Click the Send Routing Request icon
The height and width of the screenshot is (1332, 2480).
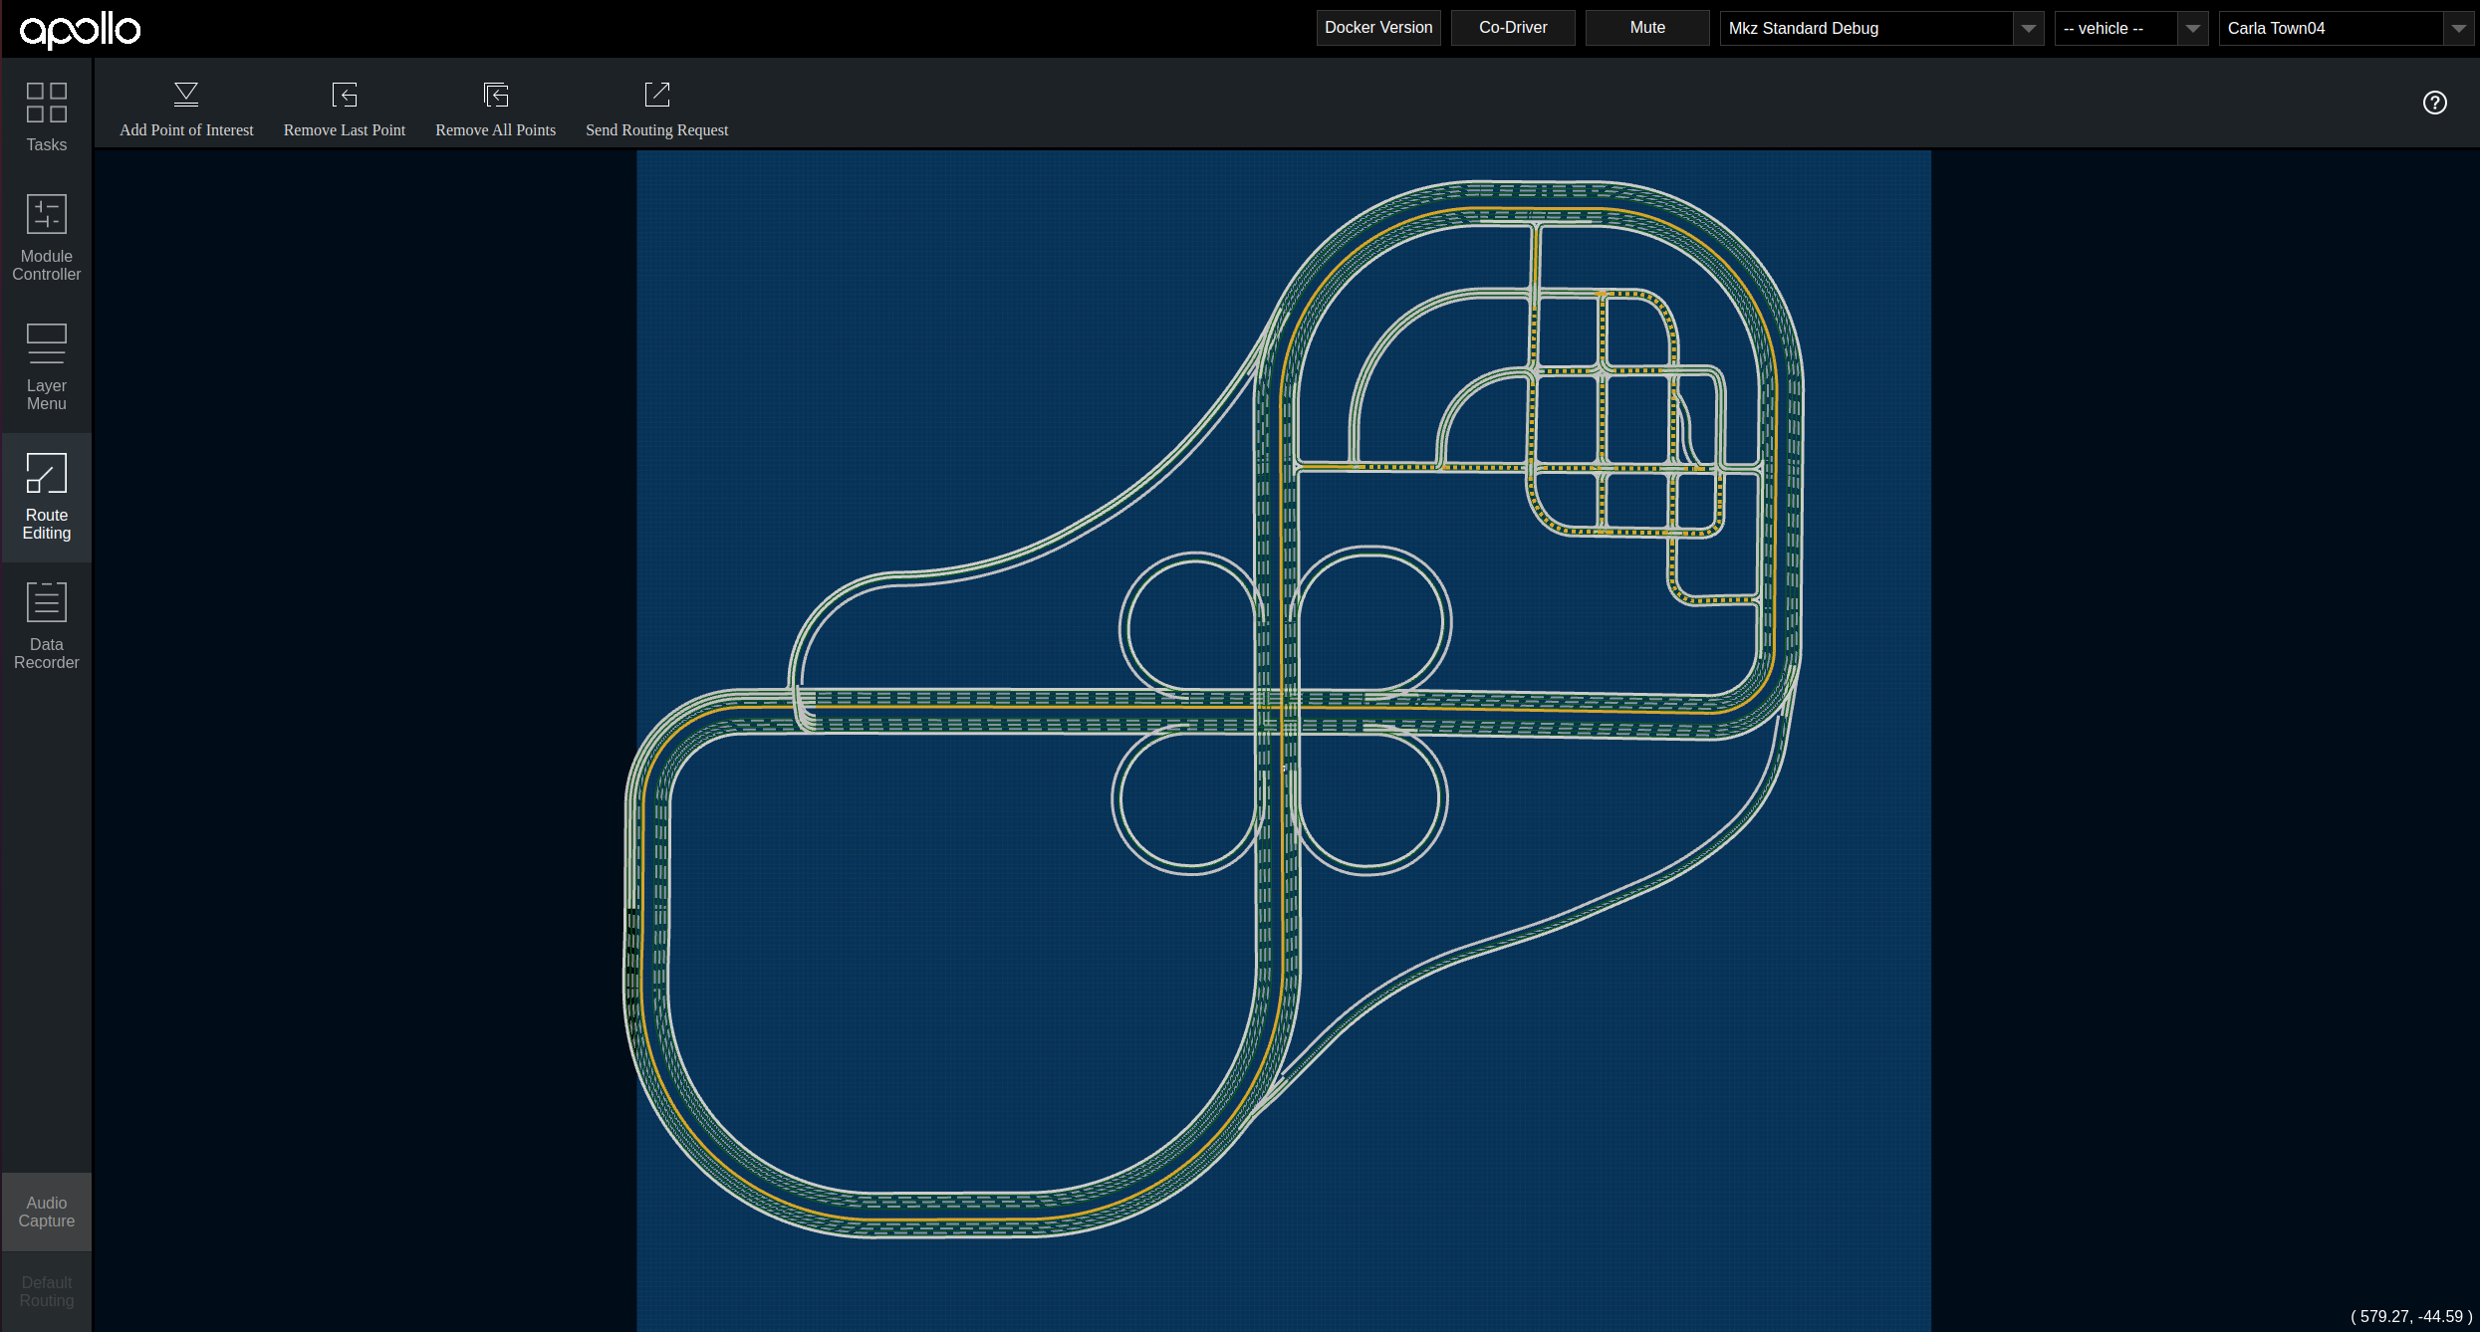point(656,95)
